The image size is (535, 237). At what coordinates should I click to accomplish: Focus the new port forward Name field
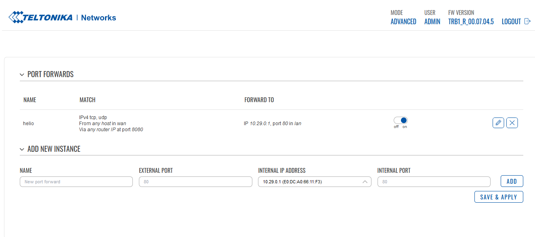(x=76, y=182)
